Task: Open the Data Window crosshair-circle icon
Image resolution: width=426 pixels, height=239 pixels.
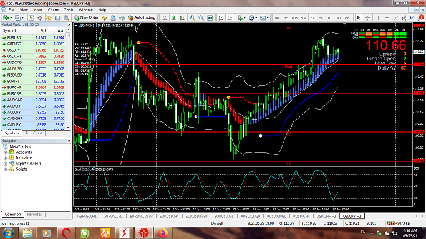Action: (40, 17)
